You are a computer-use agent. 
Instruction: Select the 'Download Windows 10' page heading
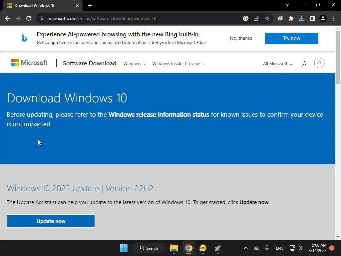67,98
